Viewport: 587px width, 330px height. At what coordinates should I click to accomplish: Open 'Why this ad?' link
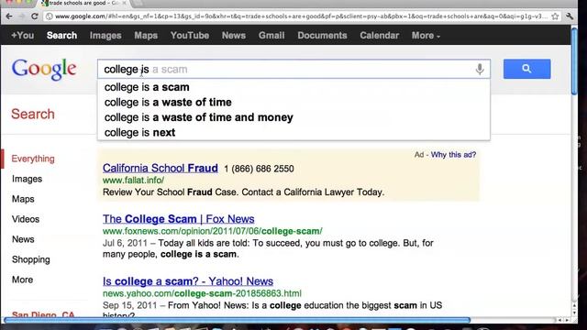click(453, 155)
